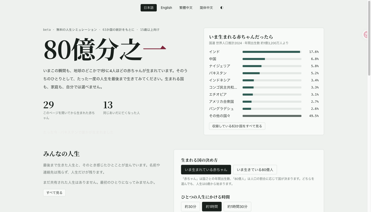Image resolution: width=371 pixels, height=212 pixels.
Task: Click the ナイジェリア country label
Action: (x=220, y=66)
